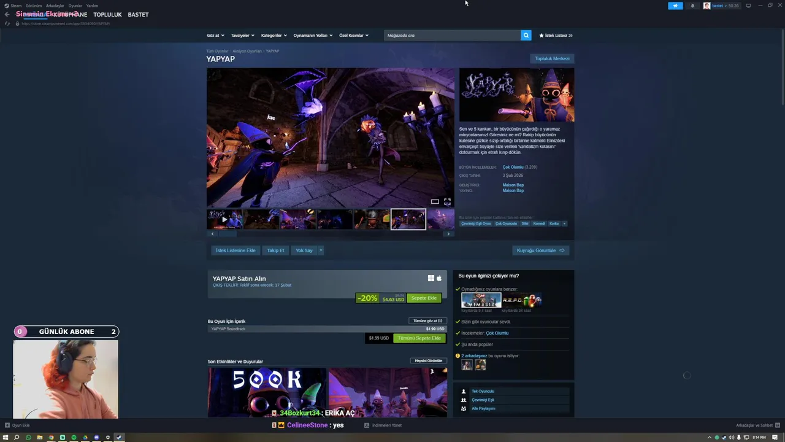The image size is (785, 442).
Task: Open the Spotify taskbar icon
Action: click(x=74, y=438)
